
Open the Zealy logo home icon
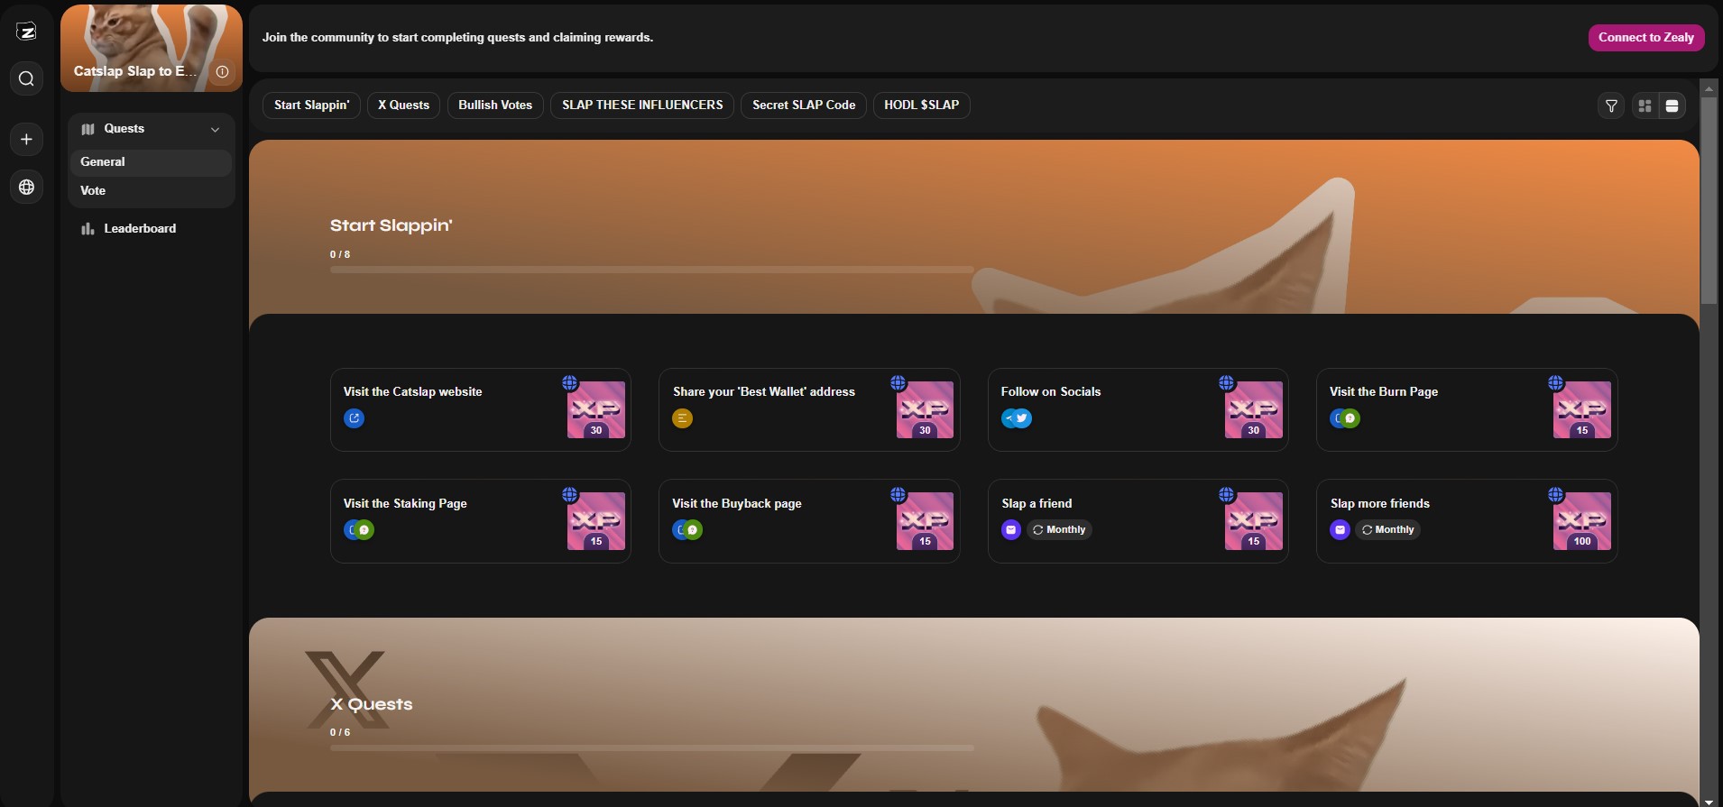point(26,32)
